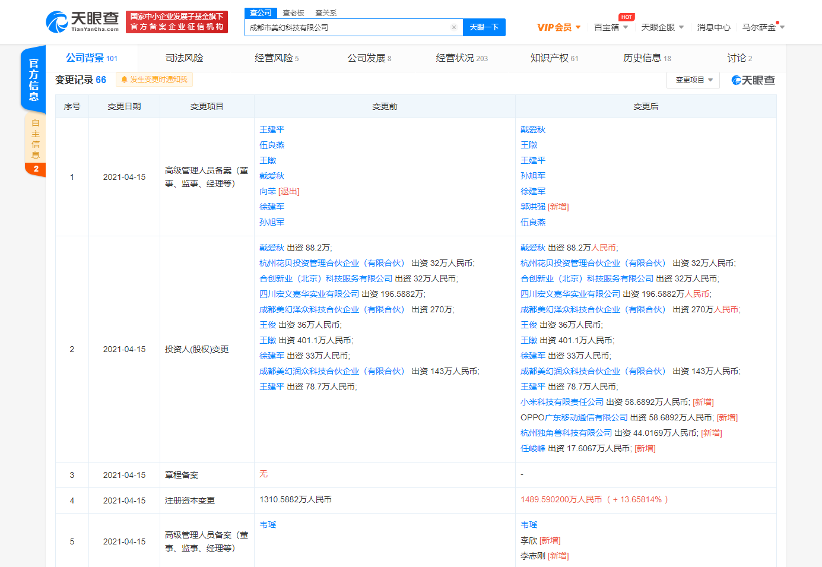Screen dimensions: 822x567
Task: Click OPPO广东移动通信有限公司 entry
Action: (574, 417)
